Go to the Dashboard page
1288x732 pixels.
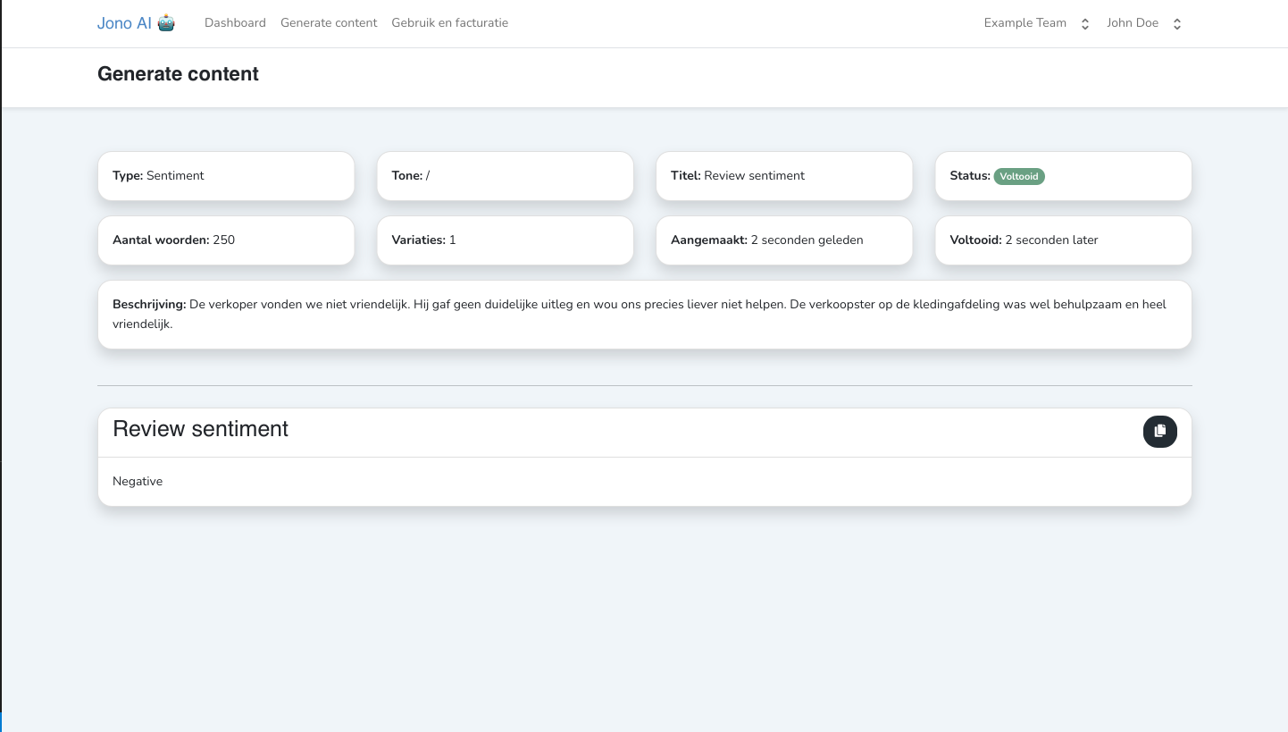235,23
